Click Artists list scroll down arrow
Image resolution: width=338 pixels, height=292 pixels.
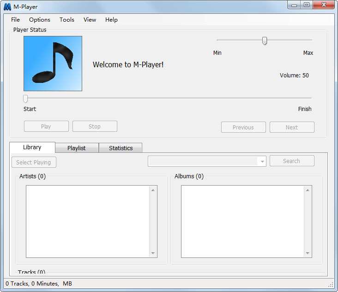153,253
